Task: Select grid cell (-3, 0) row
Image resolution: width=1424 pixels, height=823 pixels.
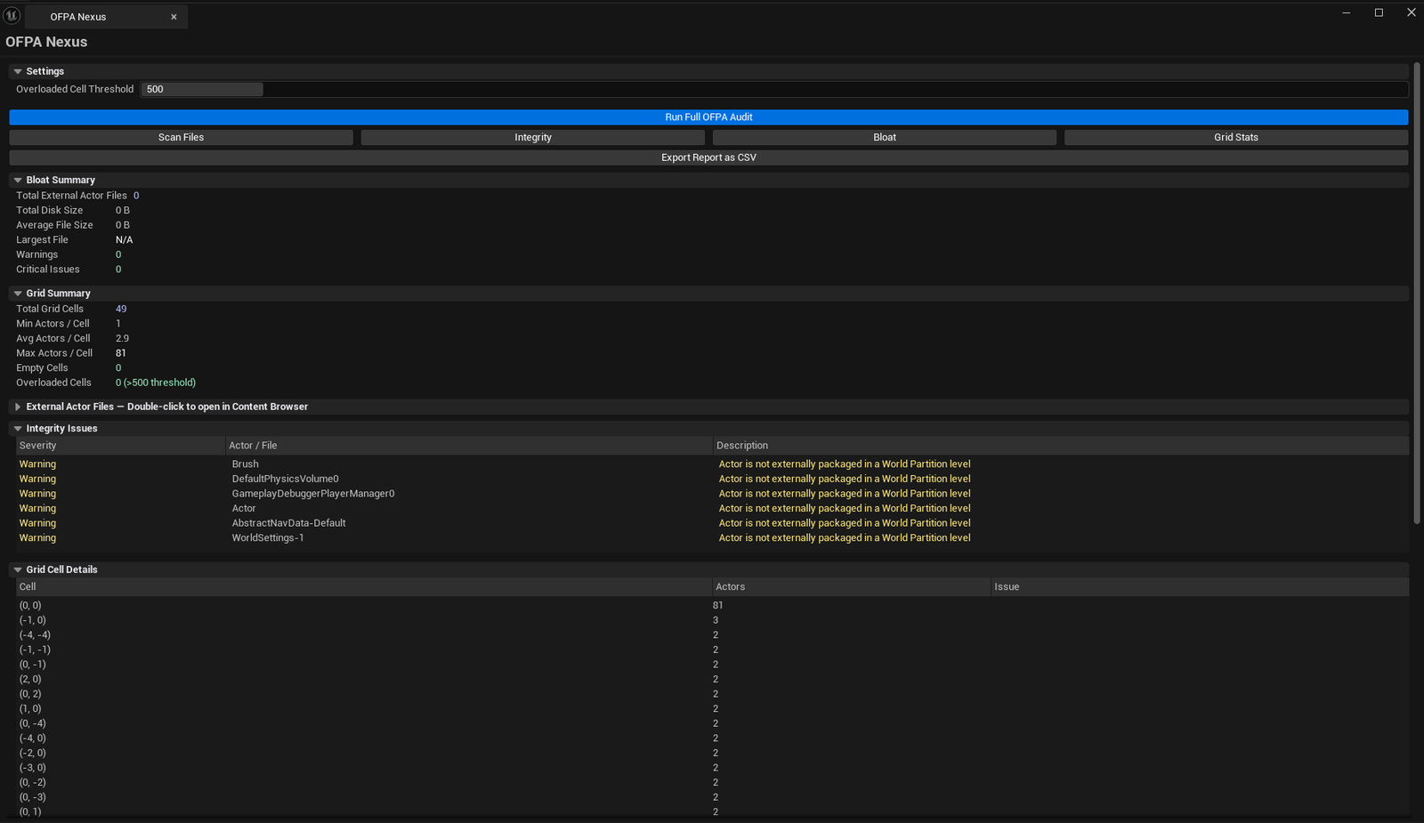Action: [712, 768]
